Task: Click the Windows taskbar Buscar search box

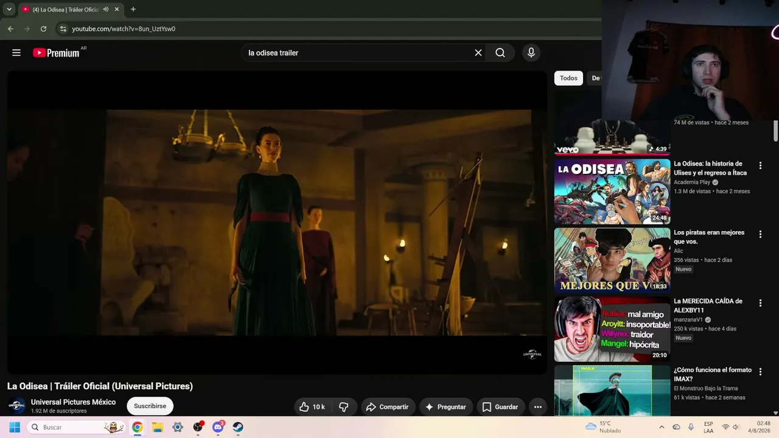Action: (76, 427)
